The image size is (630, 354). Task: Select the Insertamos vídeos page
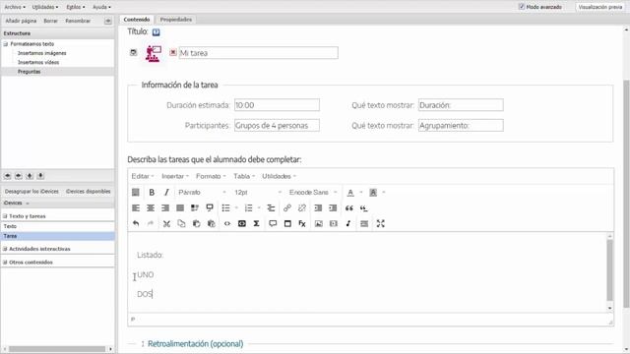tap(38, 62)
